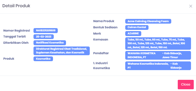The image size is (196, 91).
Task: Click the Industri Kosmetika manufacturer badge
Action: [158, 66]
